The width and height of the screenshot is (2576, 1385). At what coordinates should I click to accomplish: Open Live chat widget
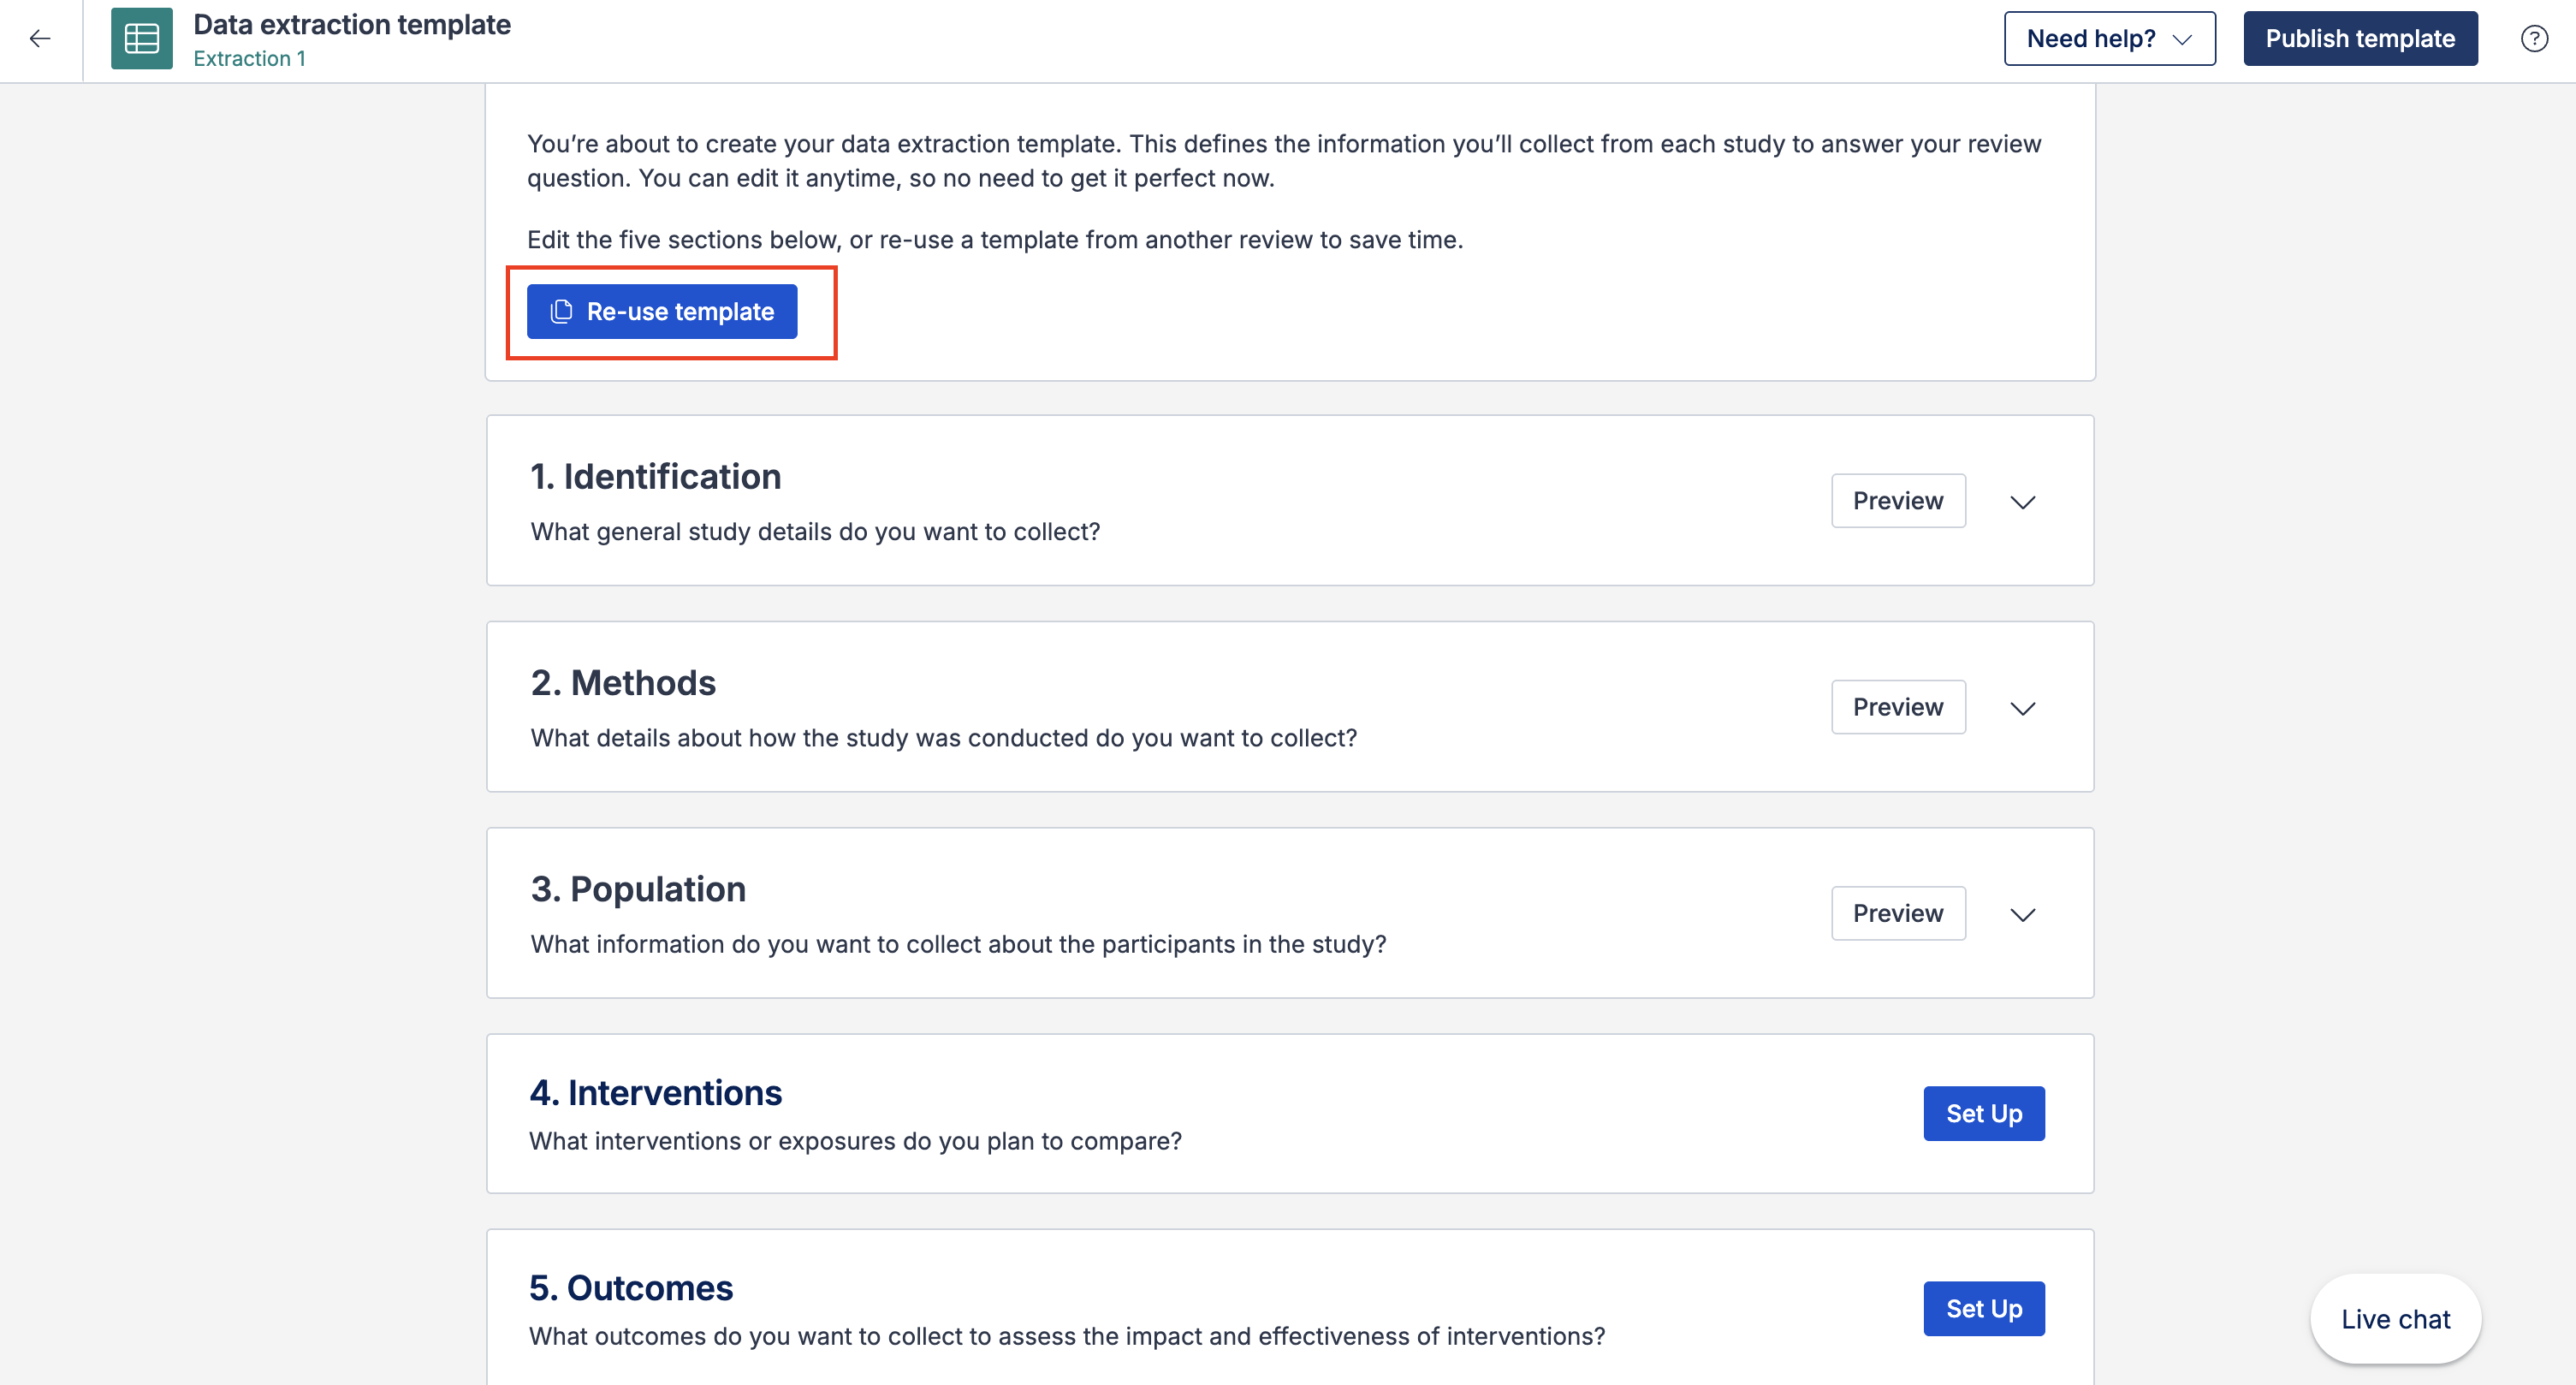click(2395, 1319)
